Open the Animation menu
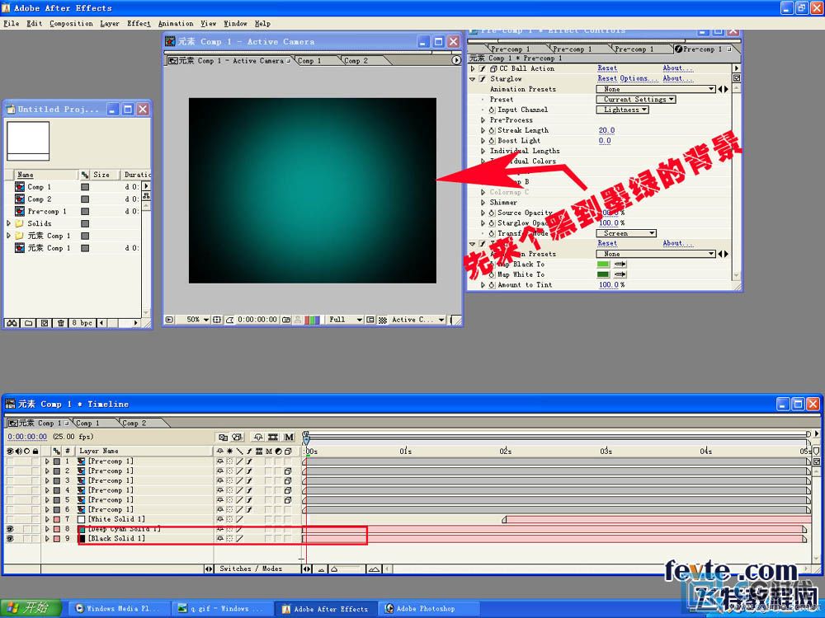 pos(176,24)
